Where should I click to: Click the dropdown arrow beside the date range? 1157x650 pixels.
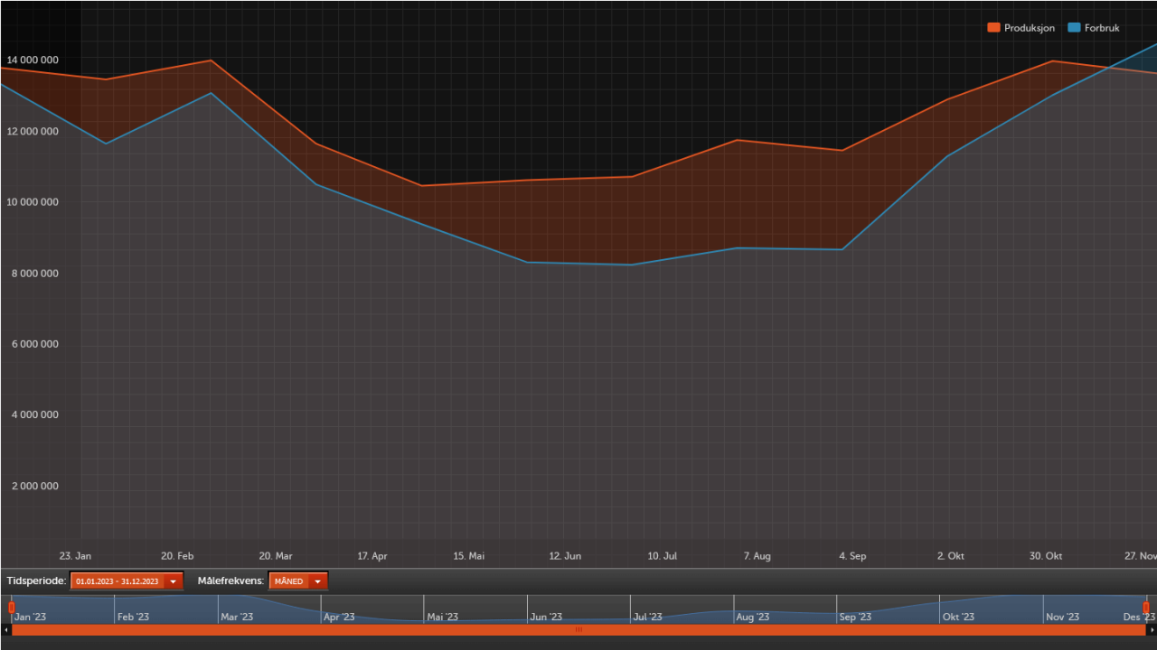173,580
